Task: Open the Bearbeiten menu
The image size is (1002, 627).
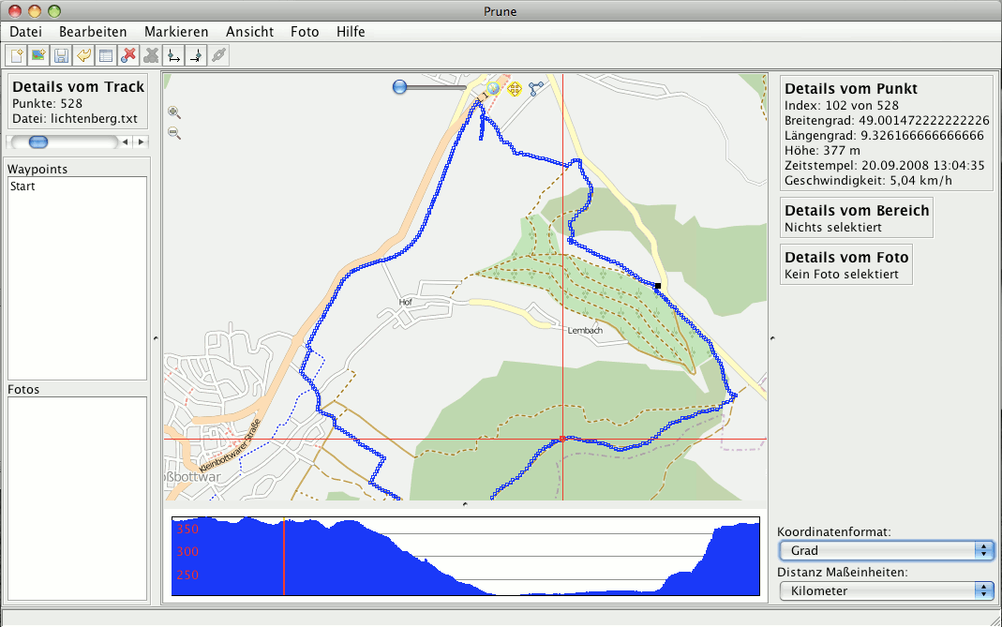Action: [x=93, y=32]
